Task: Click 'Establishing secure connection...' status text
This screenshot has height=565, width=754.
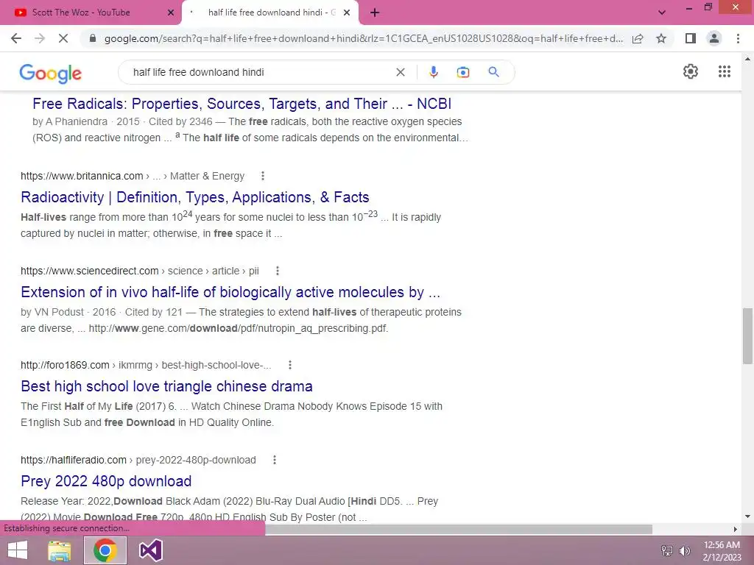Action: coord(66,528)
